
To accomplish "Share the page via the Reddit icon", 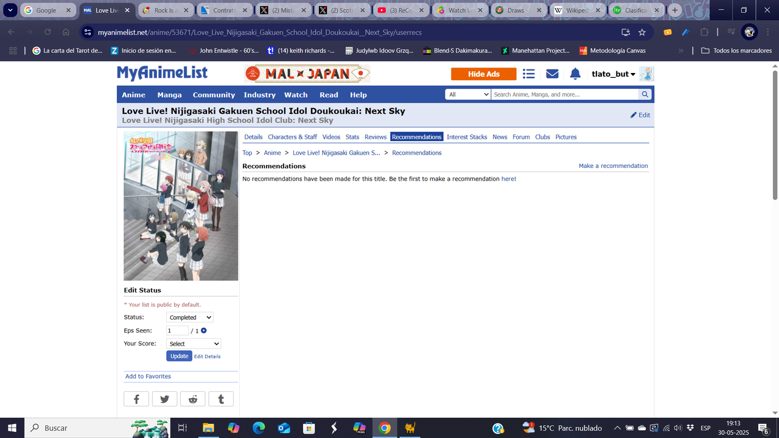I will (x=192, y=398).
